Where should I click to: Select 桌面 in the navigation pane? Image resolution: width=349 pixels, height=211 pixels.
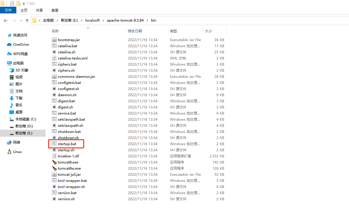pos(19,112)
